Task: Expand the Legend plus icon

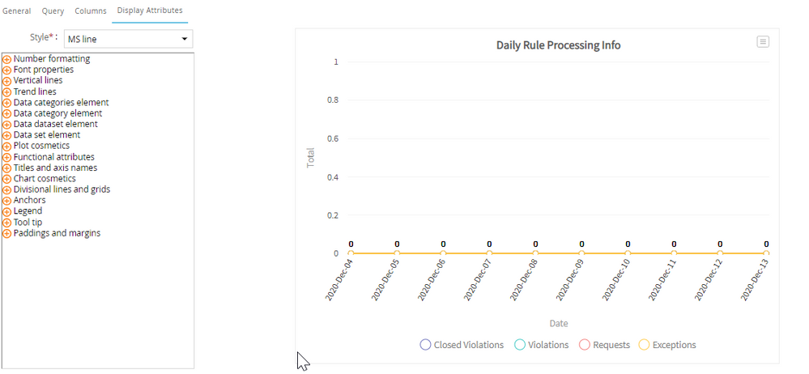Action: click(x=7, y=211)
